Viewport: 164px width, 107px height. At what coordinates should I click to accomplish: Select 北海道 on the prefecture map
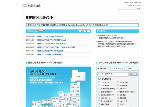78,76
